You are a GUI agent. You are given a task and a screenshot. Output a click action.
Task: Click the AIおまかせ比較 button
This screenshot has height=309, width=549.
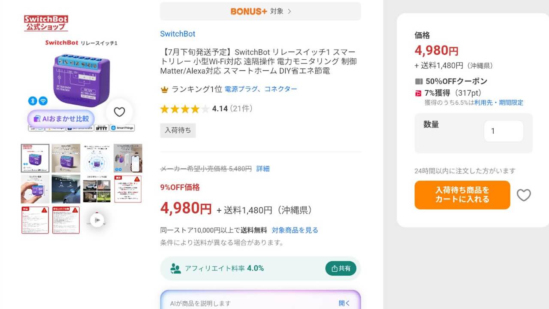[x=61, y=118]
